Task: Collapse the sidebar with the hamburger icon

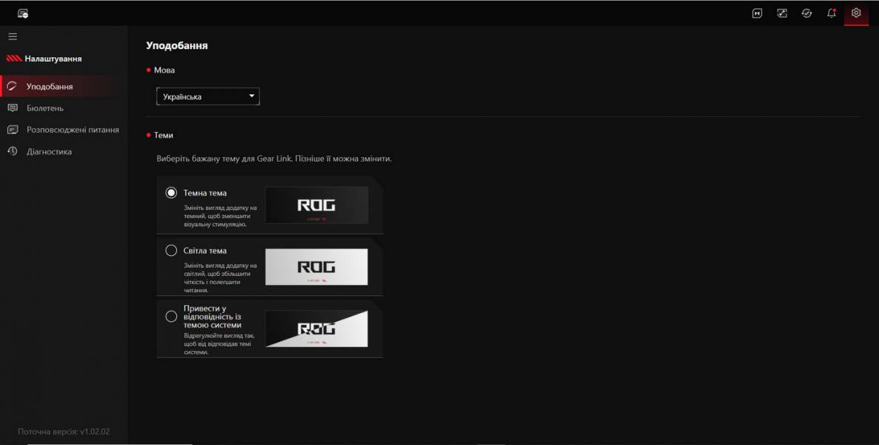Action: click(12, 36)
